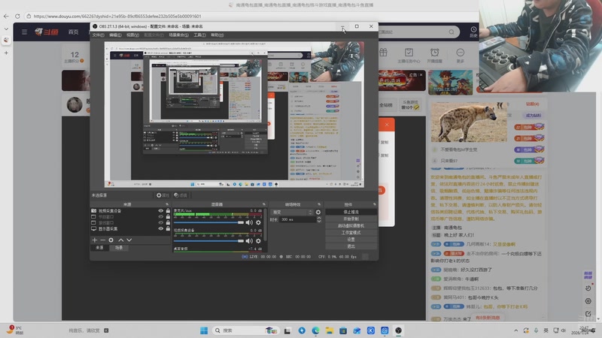Toggle lock on 显示器采集 source

[x=168, y=229]
